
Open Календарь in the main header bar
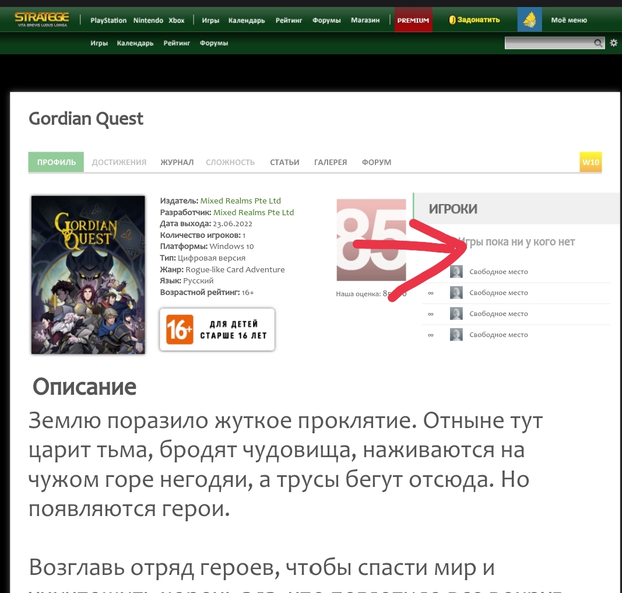pyautogui.click(x=247, y=20)
